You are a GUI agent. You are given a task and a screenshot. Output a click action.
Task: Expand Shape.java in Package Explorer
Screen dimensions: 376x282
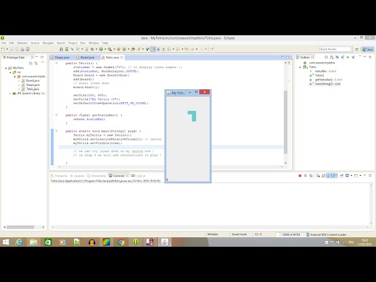[19, 85]
